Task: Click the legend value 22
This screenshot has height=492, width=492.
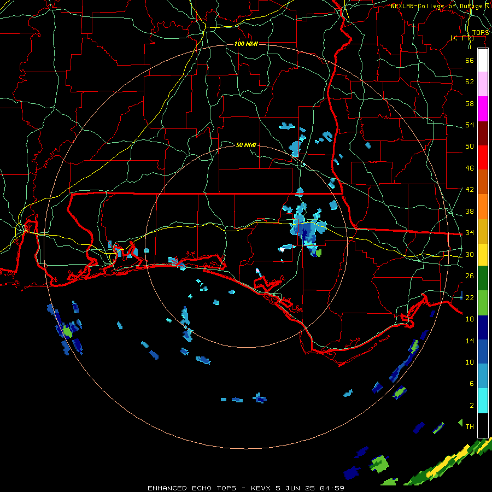Action: [x=470, y=297]
